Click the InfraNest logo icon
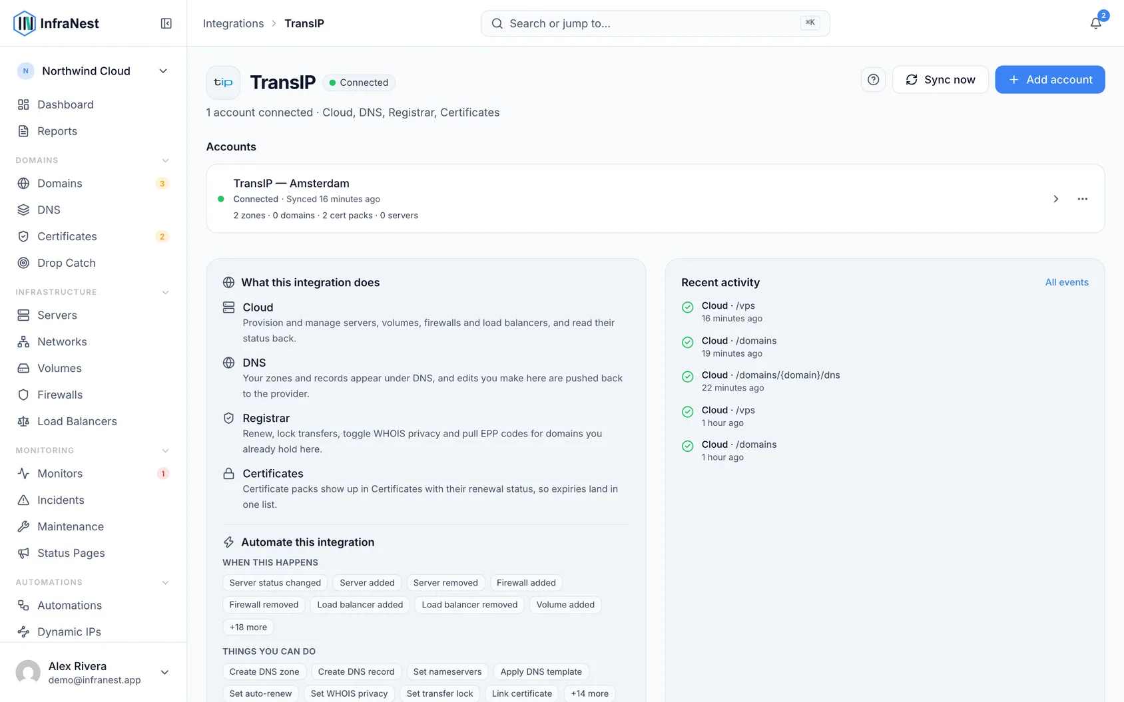Screen dimensions: 1124x702 coord(25,23)
